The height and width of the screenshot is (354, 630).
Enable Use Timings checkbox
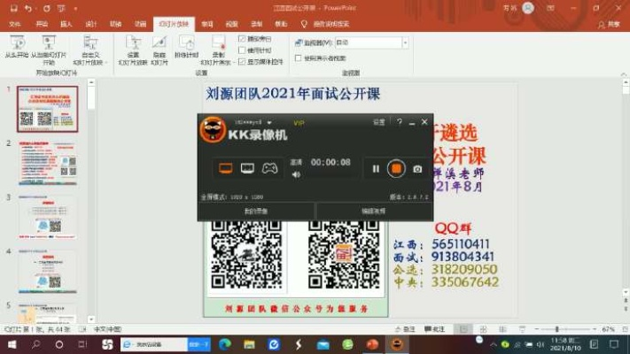[x=242, y=50]
